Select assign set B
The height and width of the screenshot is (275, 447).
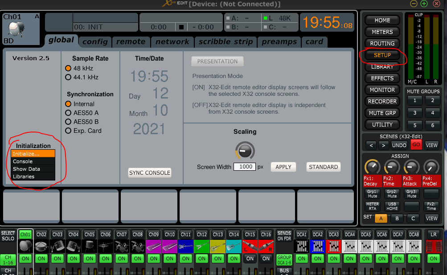[x=397, y=218]
